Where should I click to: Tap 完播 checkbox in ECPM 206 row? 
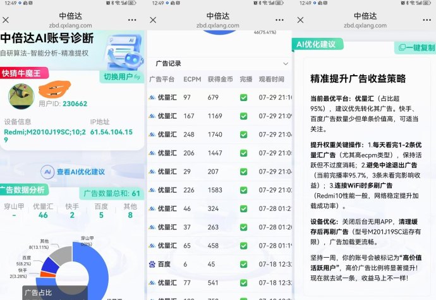click(x=243, y=153)
